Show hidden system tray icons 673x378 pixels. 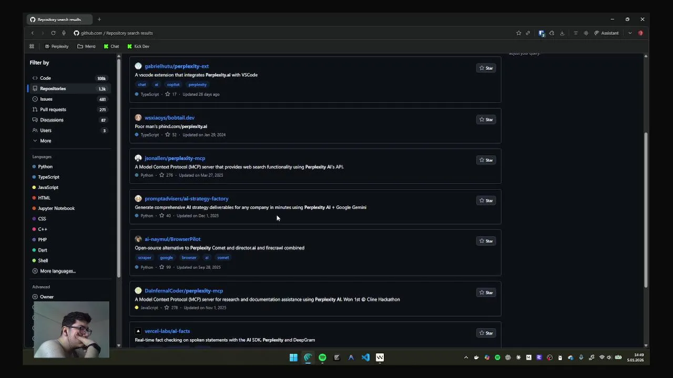click(x=466, y=358)
